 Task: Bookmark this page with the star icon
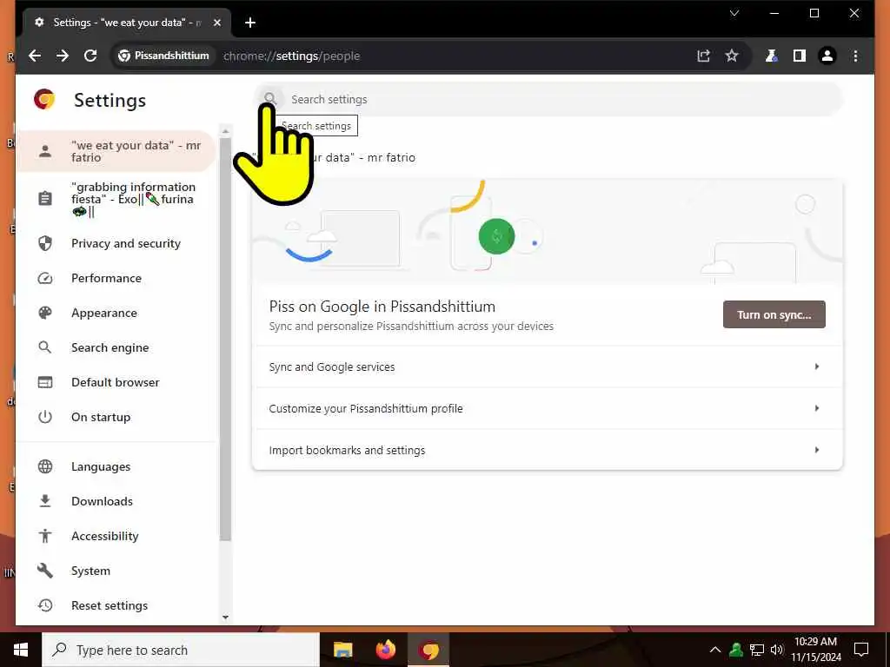pos(732,56)
